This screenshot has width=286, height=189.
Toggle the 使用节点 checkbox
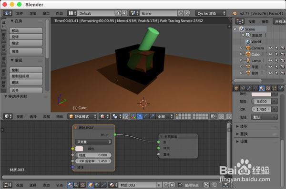click(x=180, y=185)
